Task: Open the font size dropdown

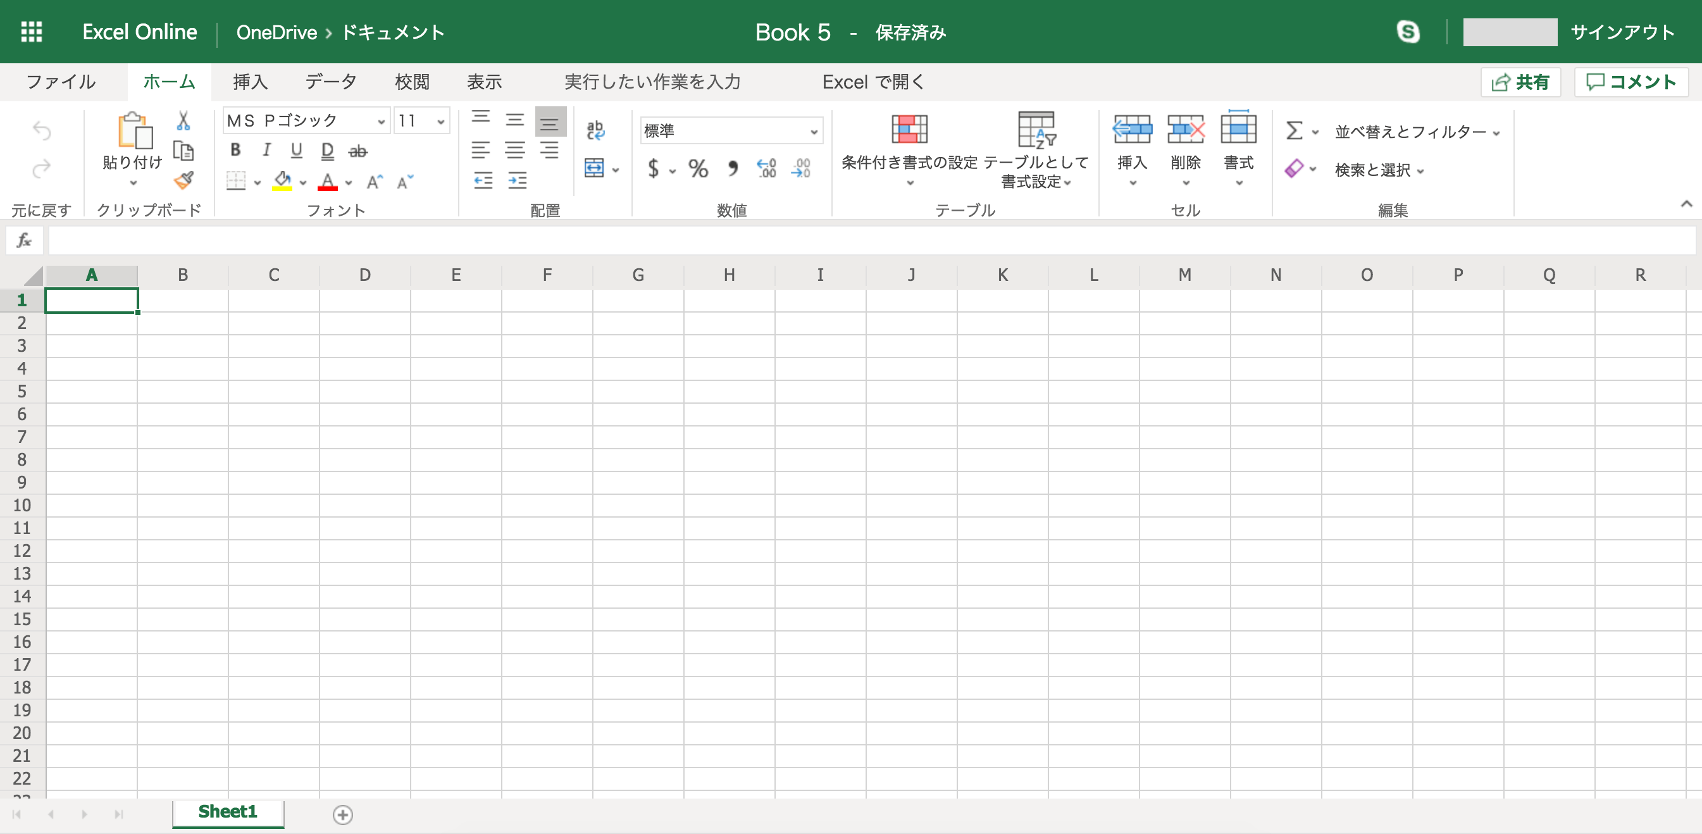Action: click(421, 121)
